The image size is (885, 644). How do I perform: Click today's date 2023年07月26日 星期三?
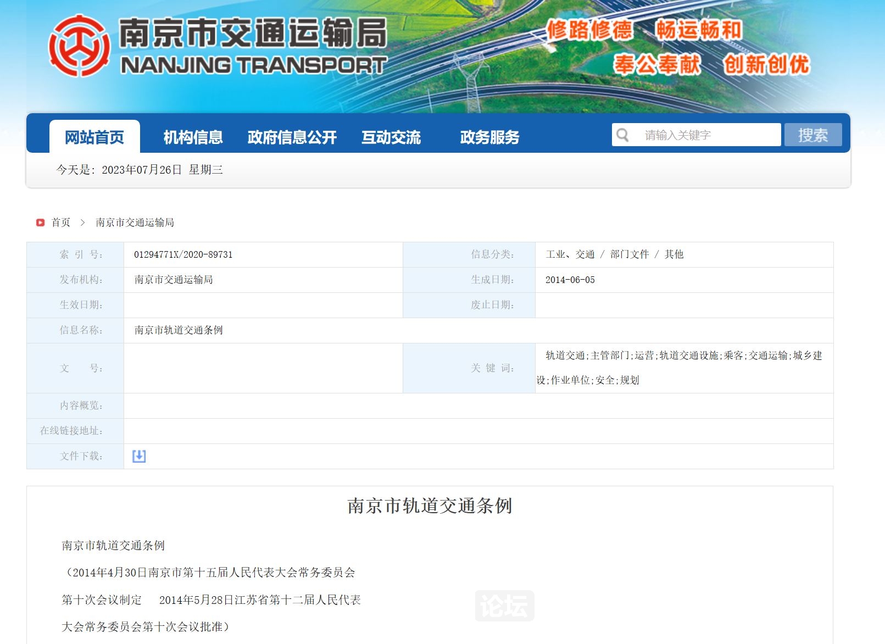pos(162,170)
